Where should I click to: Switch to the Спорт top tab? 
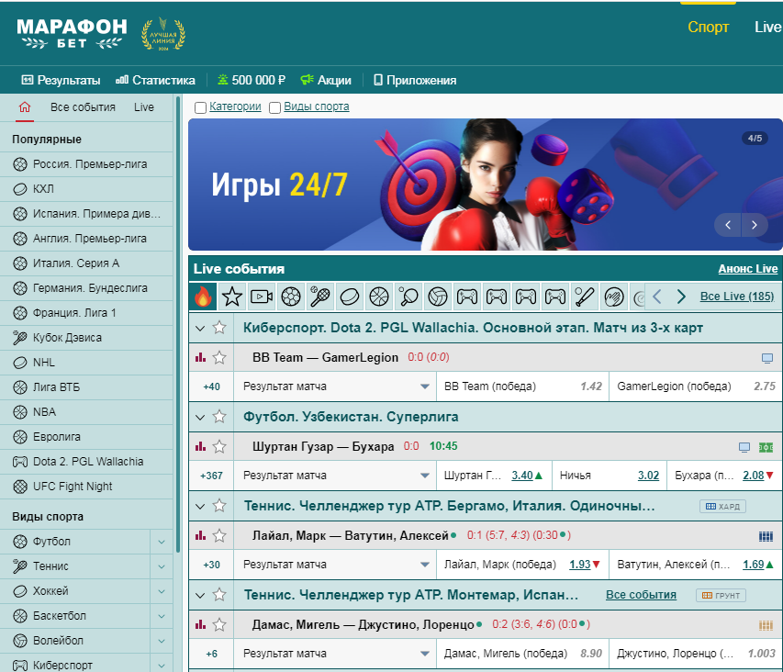click(x=708, y=27)
